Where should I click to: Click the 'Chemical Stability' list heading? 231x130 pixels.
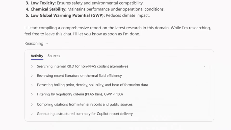click(49, 9)
